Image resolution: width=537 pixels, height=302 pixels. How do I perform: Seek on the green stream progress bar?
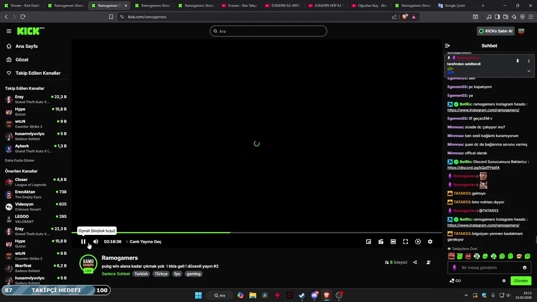click(256, 232)
